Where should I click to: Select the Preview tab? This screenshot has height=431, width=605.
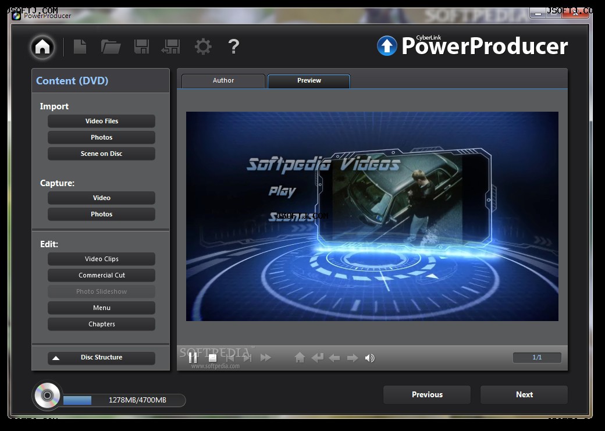[x=309, y=81]
